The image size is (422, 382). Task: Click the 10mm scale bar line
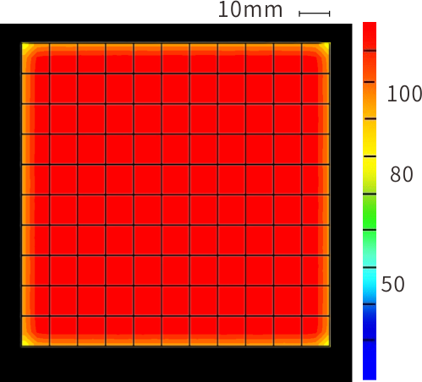pyautogui.click(x=315, y=14)
